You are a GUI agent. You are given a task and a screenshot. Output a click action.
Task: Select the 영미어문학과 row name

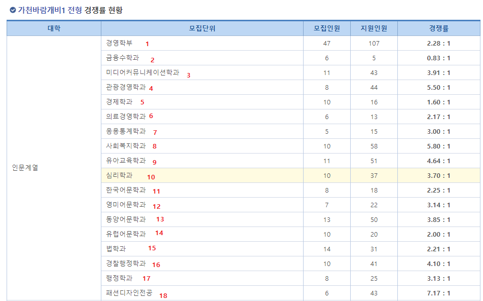[126, 205]
